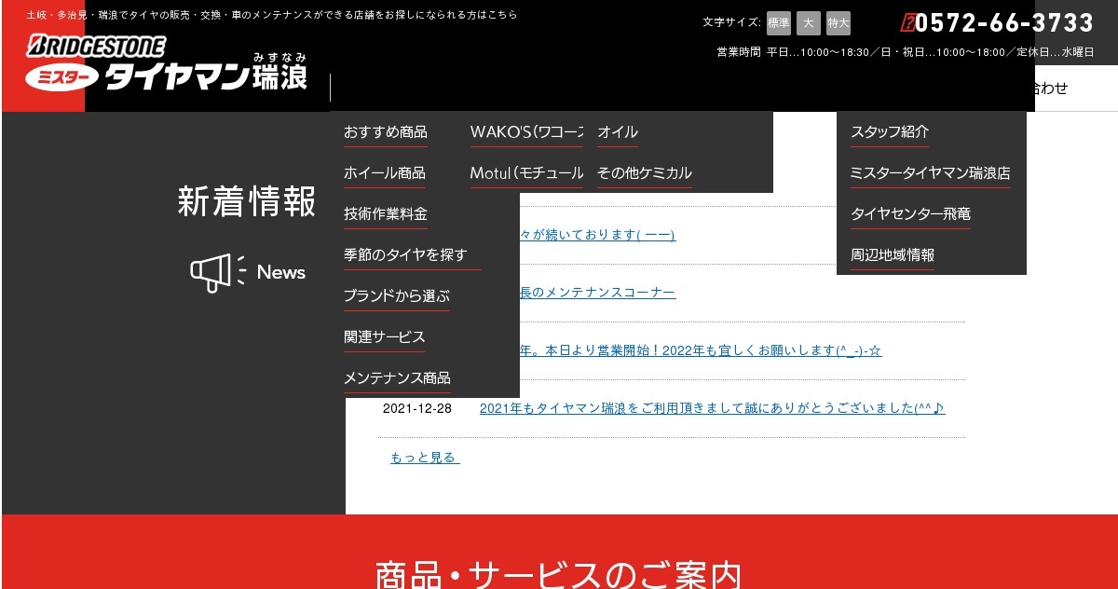Open メンテナンスコーナー news link
1118x589 pixels.
[597, 293]
